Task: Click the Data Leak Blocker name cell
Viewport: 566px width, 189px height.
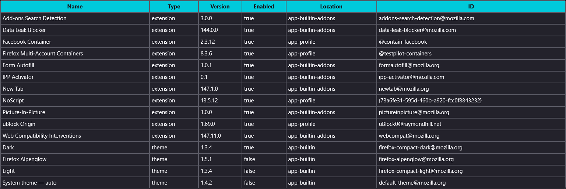Action: [24, 30]
